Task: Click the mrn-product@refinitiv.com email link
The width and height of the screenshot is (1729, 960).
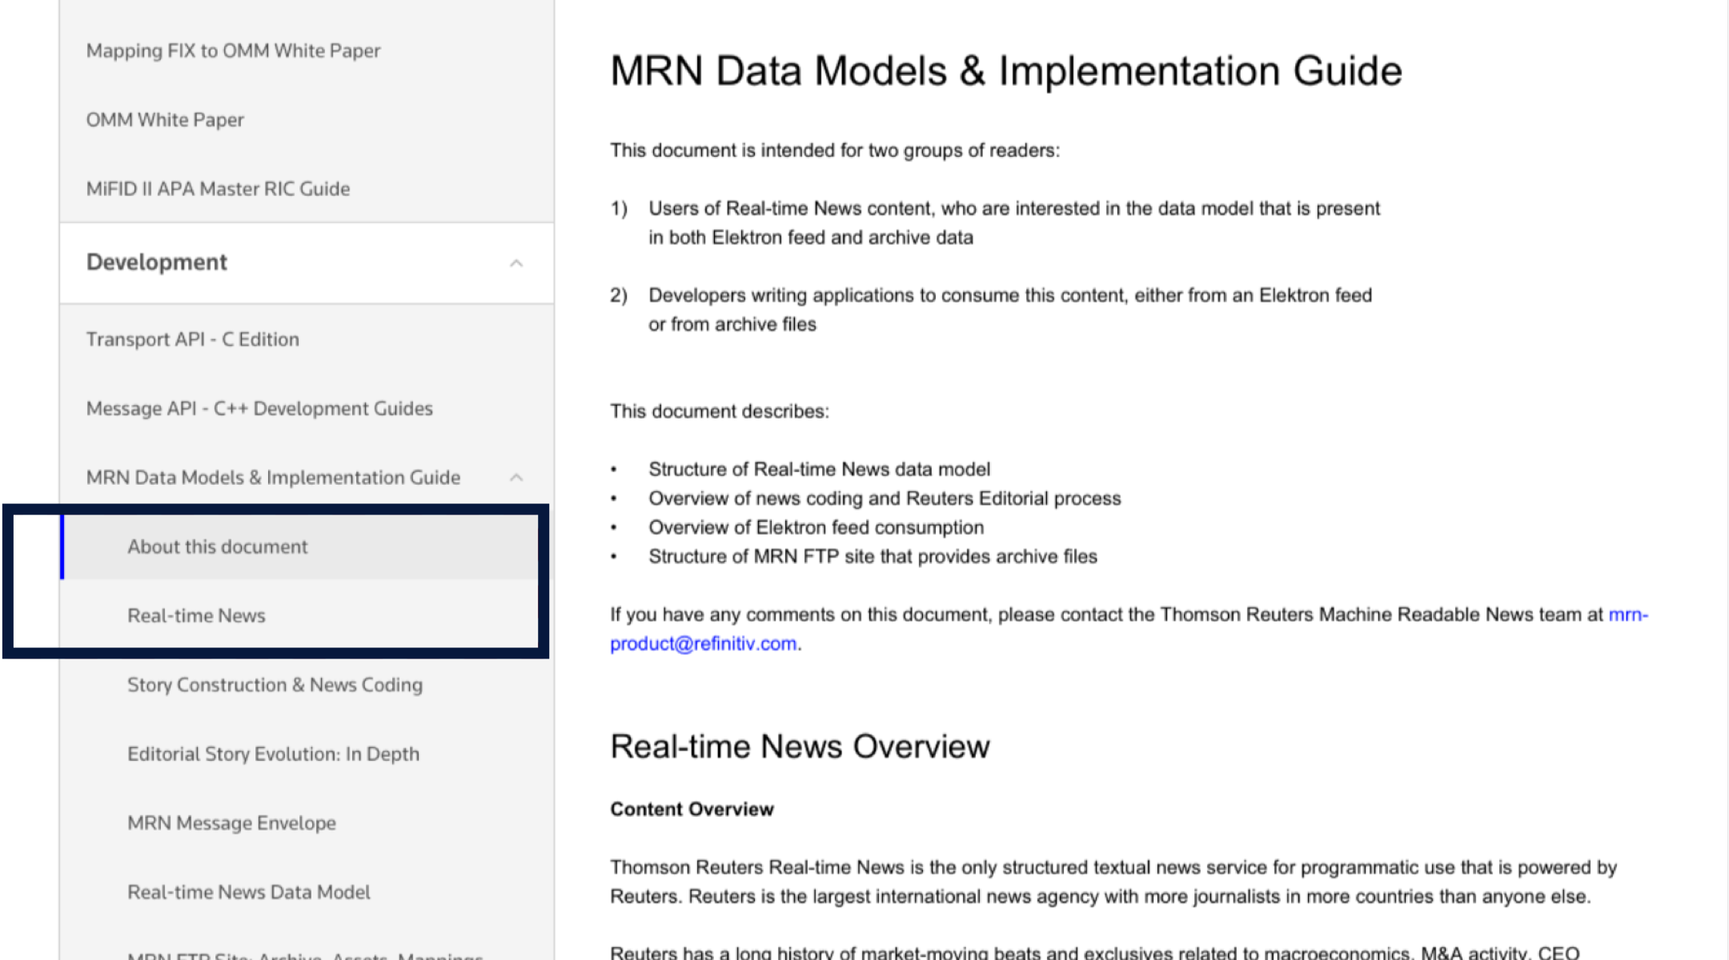Action: tap(703, 644)
